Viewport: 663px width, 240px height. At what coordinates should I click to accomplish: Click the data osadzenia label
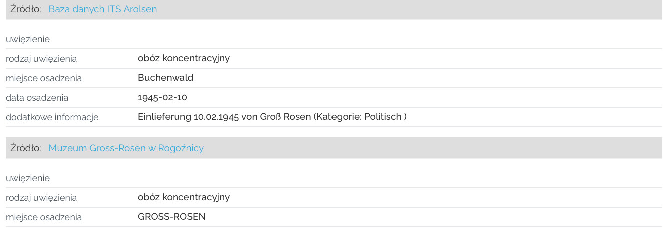[x=37, y=98]
